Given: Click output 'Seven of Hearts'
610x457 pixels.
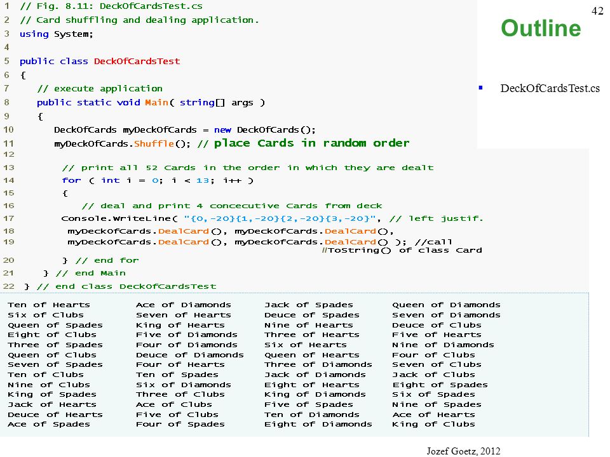Looking at the screenshot, I should [183, 315].
